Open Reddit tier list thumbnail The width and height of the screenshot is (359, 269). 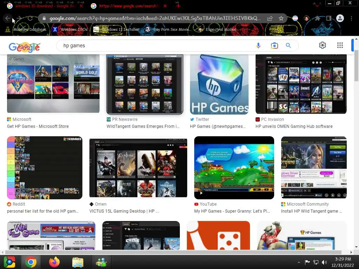tap(45, 168)
